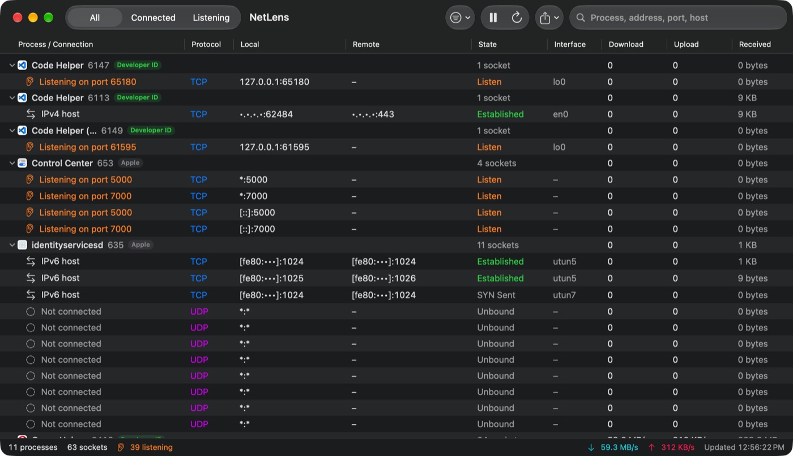Click the ear icon on the [::]:7000 row
This screenshot has width=793, height=456.
point(30,229)
